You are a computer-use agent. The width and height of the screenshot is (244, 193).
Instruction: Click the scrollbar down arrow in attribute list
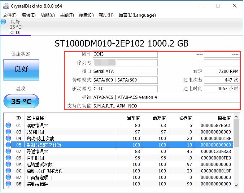tap(236, 185)
